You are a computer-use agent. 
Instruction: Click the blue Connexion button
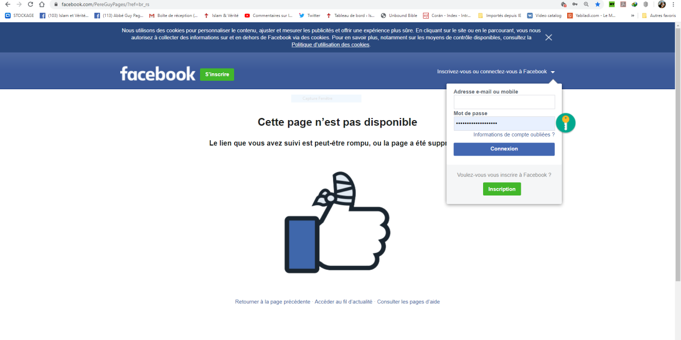[x=504, y=149]
